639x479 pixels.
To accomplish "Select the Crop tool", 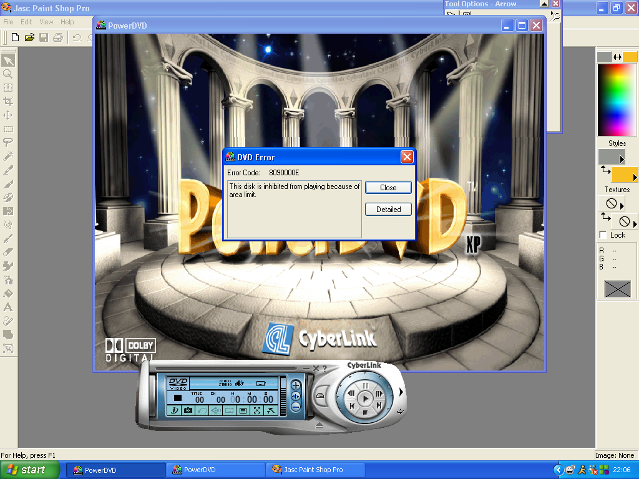I will click(x=8, y=102).
